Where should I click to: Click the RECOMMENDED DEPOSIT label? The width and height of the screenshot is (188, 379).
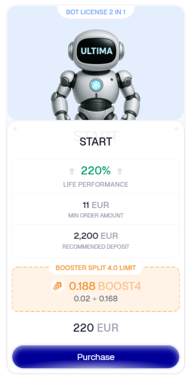(x=96, y=247)
